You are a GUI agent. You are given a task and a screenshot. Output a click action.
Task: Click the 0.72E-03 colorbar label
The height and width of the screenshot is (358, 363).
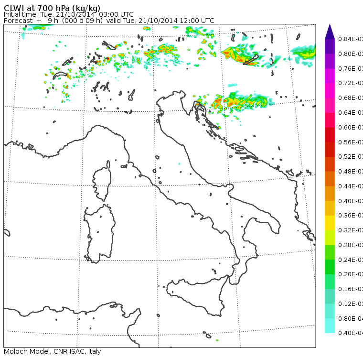[350, 83]
